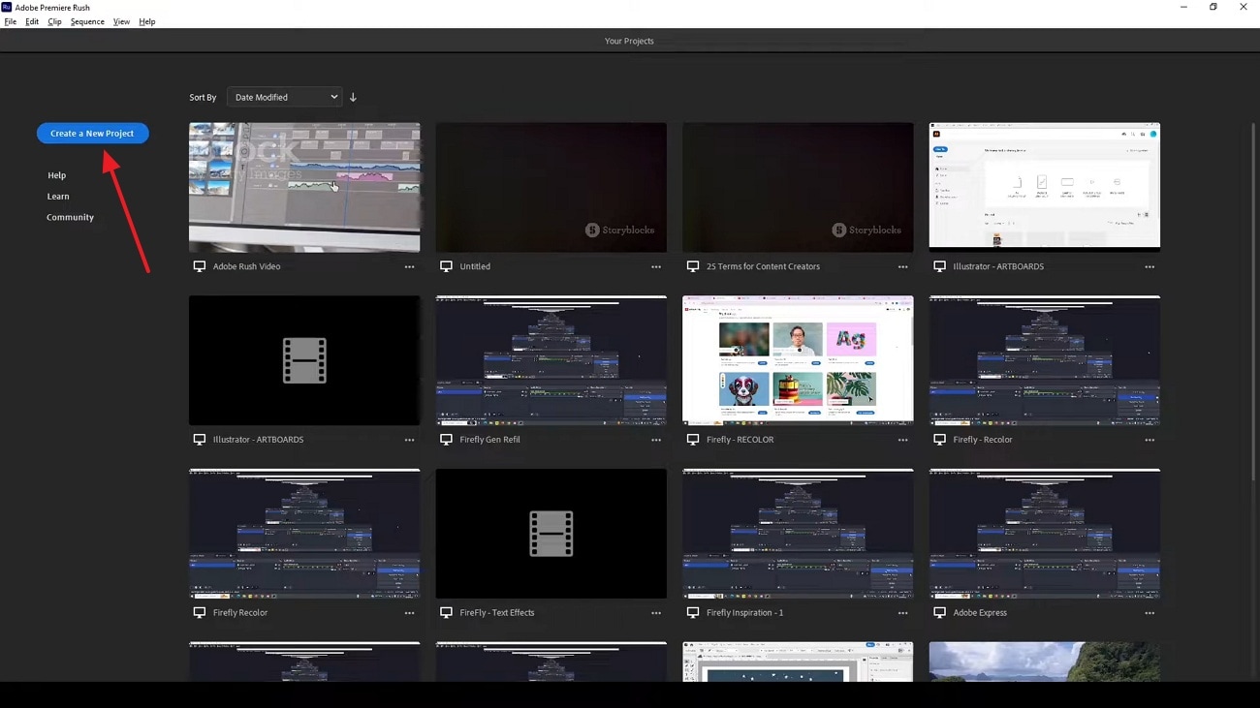This screenshot has height=708, width=1260.
Task: Open more options for FireFly - Text Effects
Action: tap(656, 612)
